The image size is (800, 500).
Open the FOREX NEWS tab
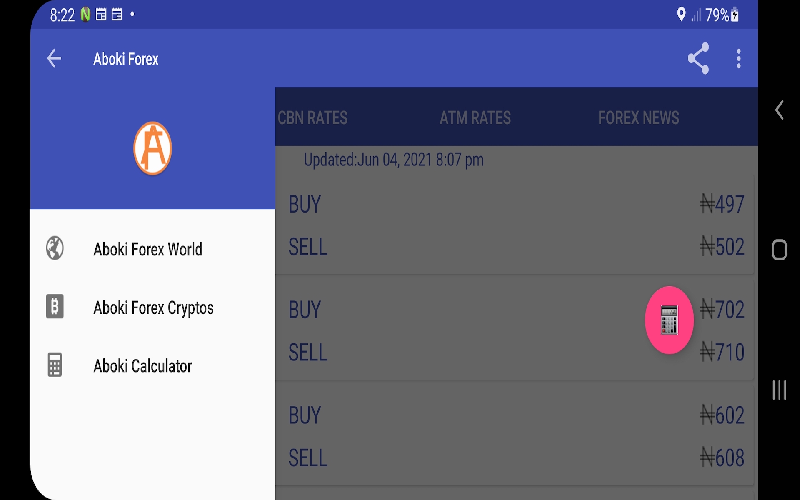pos(638,118)
